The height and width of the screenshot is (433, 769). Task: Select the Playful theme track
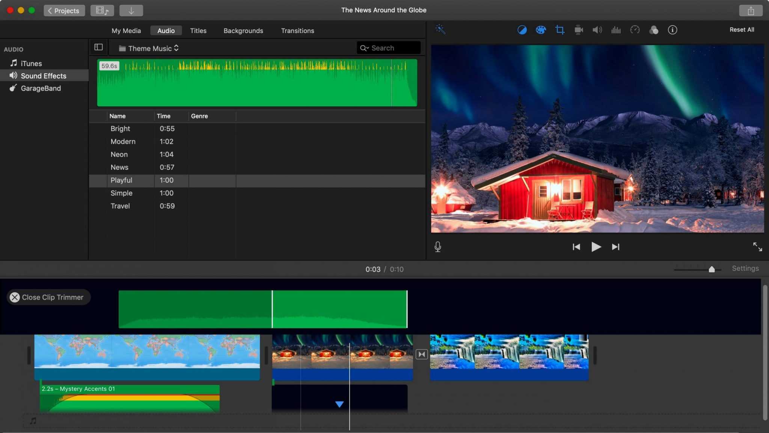point(257,180)
